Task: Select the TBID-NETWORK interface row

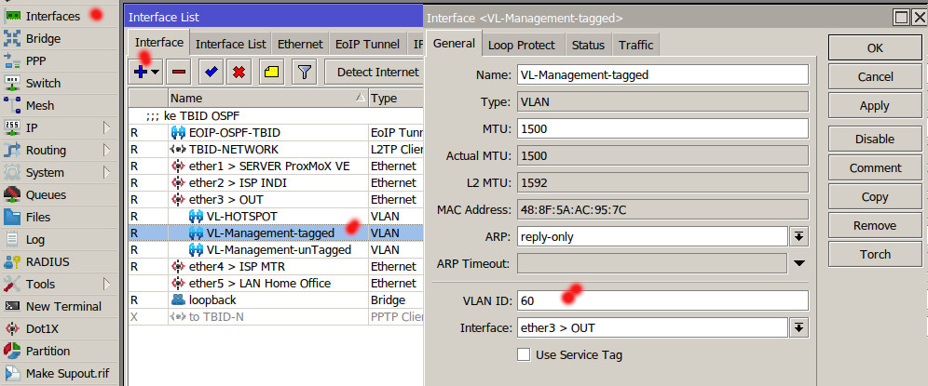Action: point(276,150)
